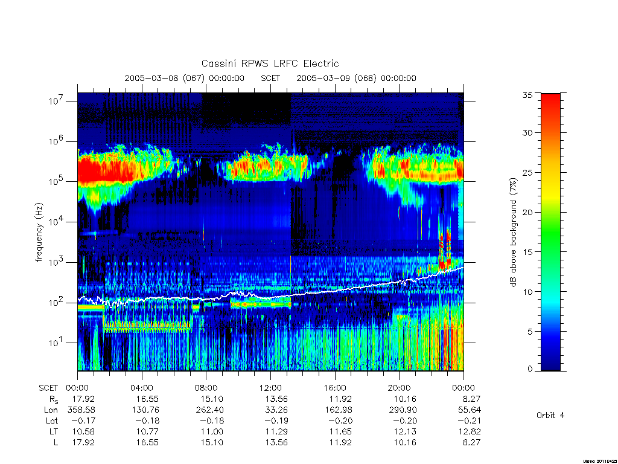Click the 'dB above background (7%)' axis label

pos(513,232)
